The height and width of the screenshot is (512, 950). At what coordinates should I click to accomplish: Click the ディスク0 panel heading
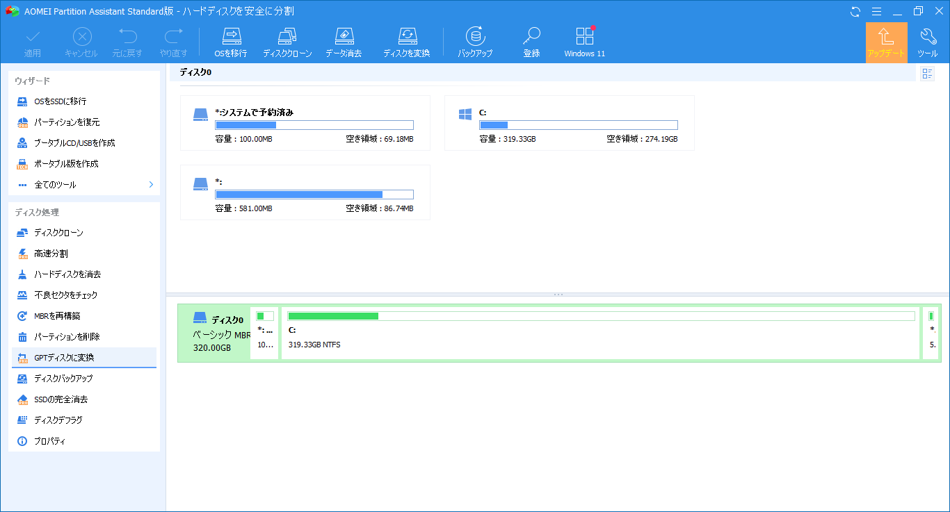[x=195, y=72]
